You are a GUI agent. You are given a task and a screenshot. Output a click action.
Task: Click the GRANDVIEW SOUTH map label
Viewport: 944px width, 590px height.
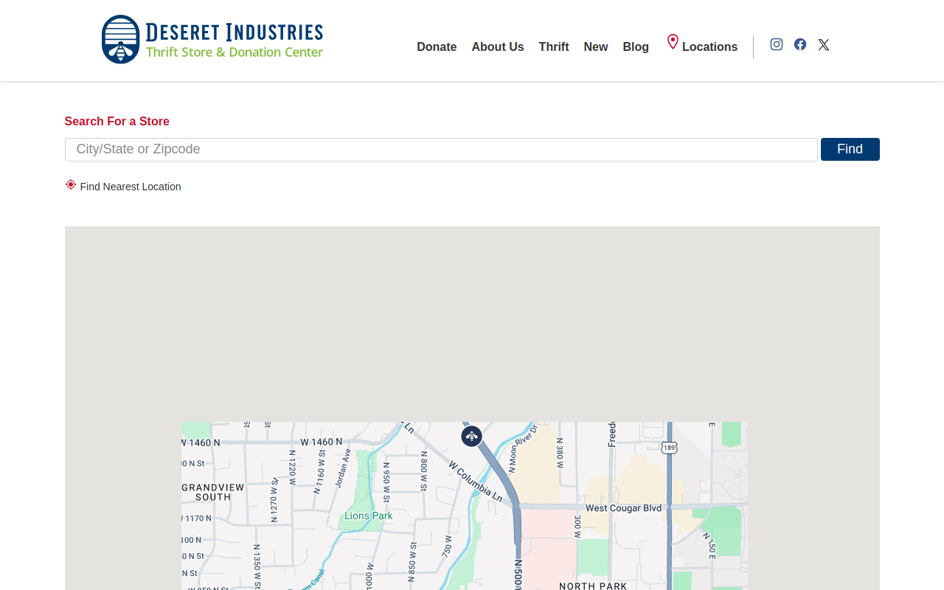213,492
